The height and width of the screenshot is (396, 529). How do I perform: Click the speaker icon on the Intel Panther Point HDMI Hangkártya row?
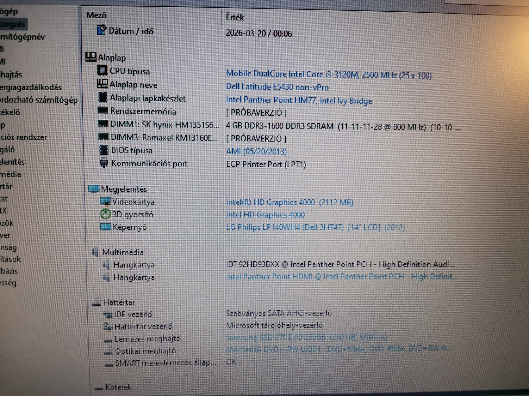tap(107, 277)
